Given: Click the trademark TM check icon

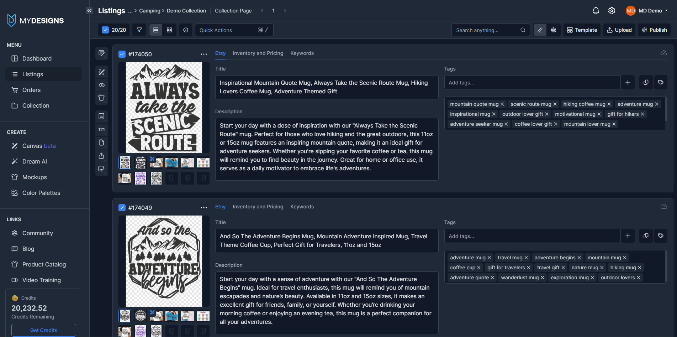Looking at the screenshot, I should [101, 129].
